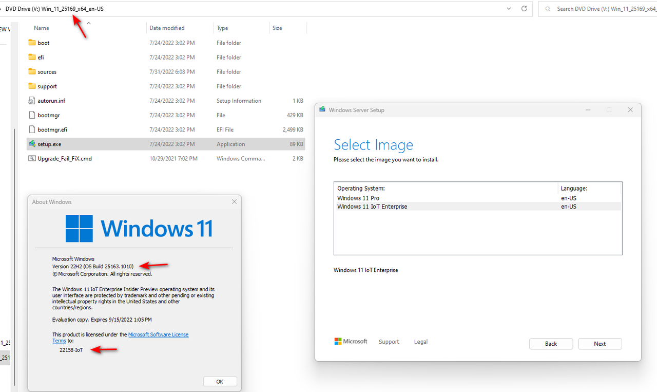Select the Upgrade_Fail_FiX.cmd file name

(65, 159)
